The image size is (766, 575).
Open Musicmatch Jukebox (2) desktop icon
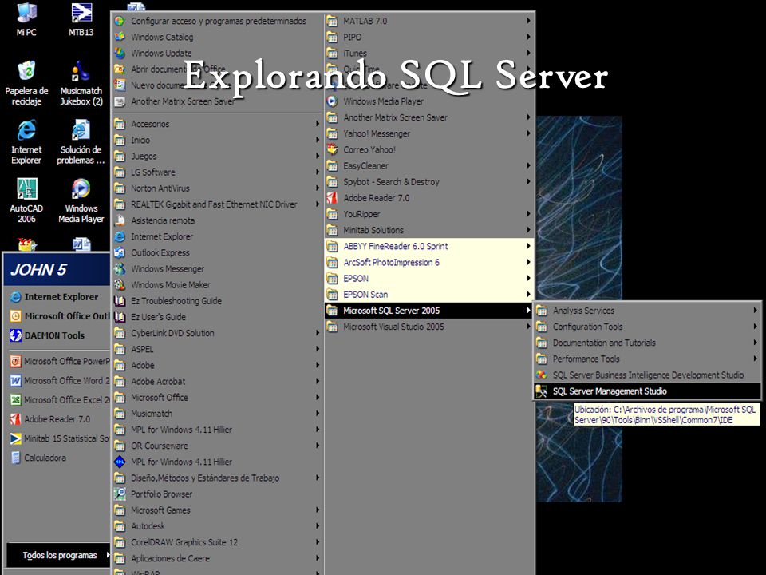click(81, 83)
